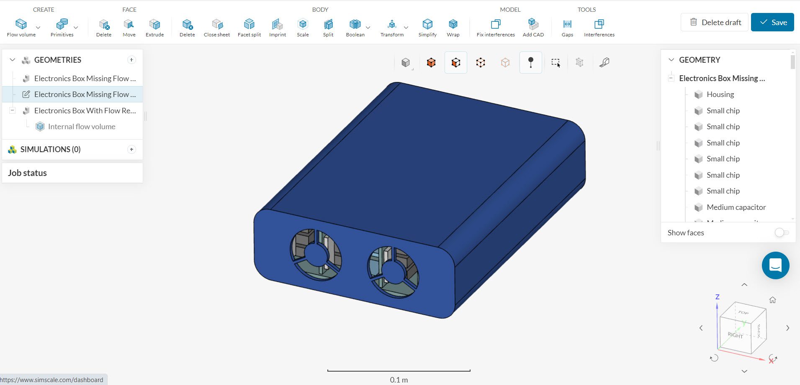Click the Delete draft button
The image size is (800, 385).
(x=714, y=22)
